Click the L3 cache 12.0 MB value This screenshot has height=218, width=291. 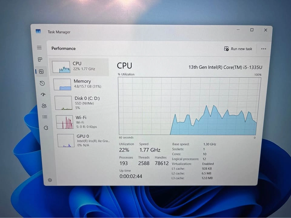click(x=207, y=178)
